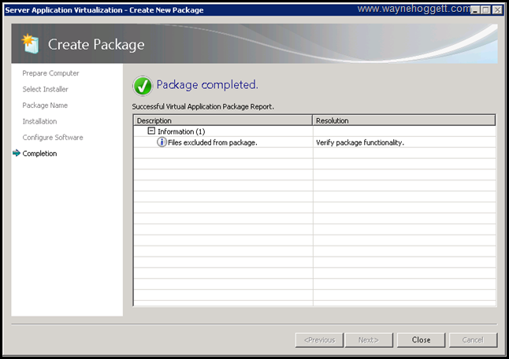The height and width of the screenshot is (359, 509).
Task: Minimize the Create New Package window
Action: [x=475, y=10]
